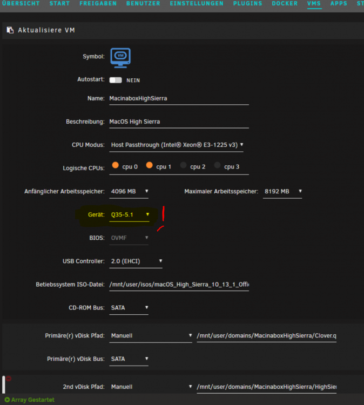Click the NEIN label next to Autostart
The width and height of the screenshot is (364, 405).
tap(133, 80)
